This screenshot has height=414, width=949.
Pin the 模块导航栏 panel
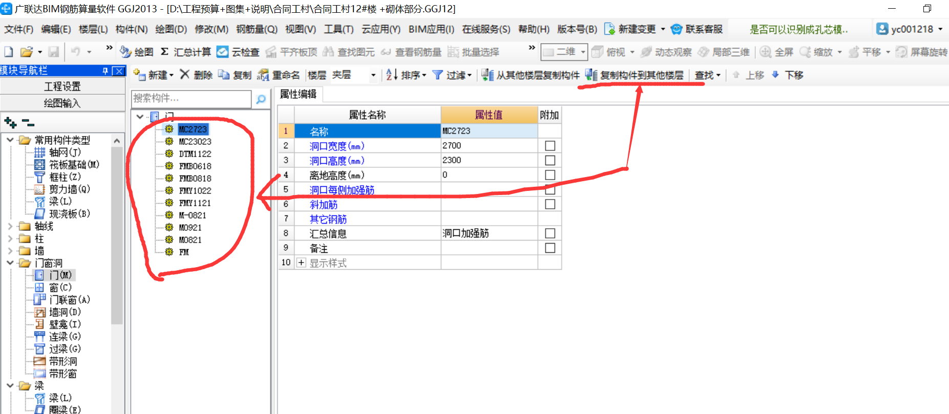tap(106, 71)
